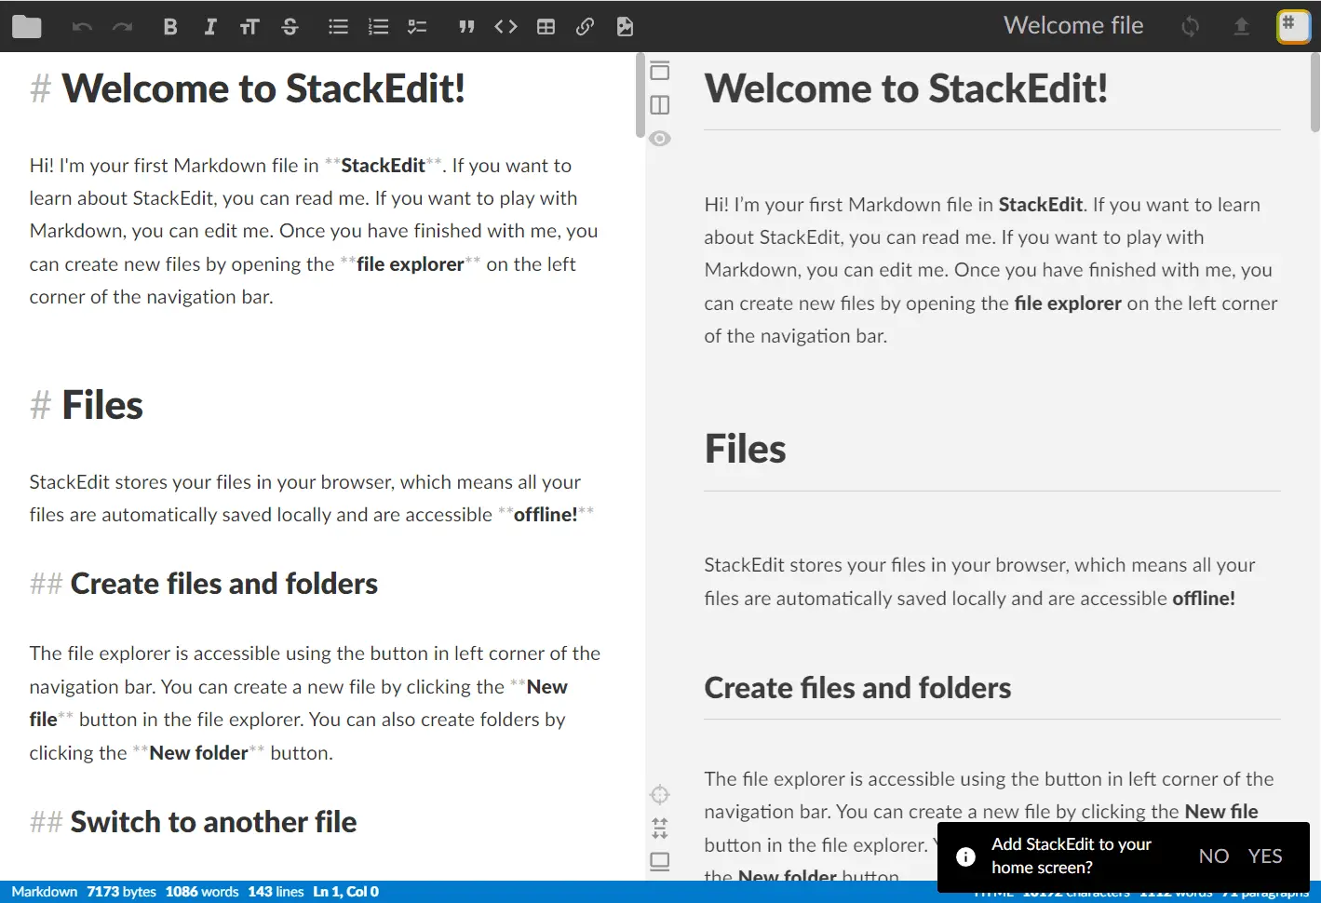Click the Welcome file title to rename it
1321x903 pixels.
[1073, 25]
